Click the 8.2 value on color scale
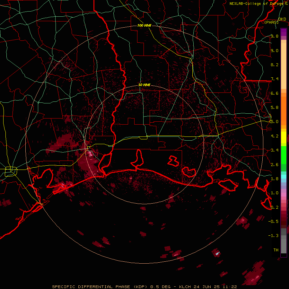 click(x=275, y=65)
